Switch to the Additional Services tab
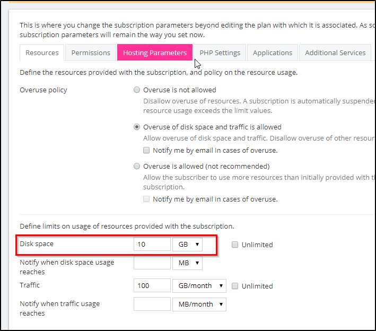376x331 pixels. pos(335,53)
